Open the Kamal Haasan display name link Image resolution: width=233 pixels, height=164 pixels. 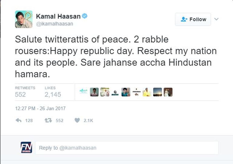(x=59, y=16)
